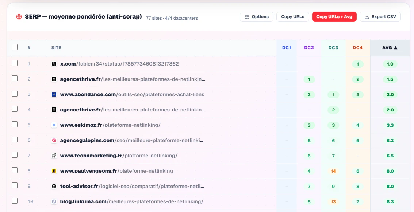This screenshot has height=212, width=414.
Task: Click the SITE column header
Action: coord(56,48)
